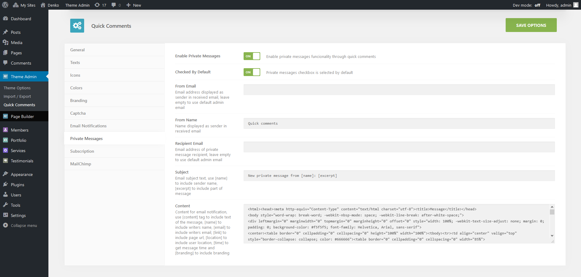The width and height of the screenshot is (581, 277).
Task: Open Quick Comments submenu link
Action: point(19,105)
